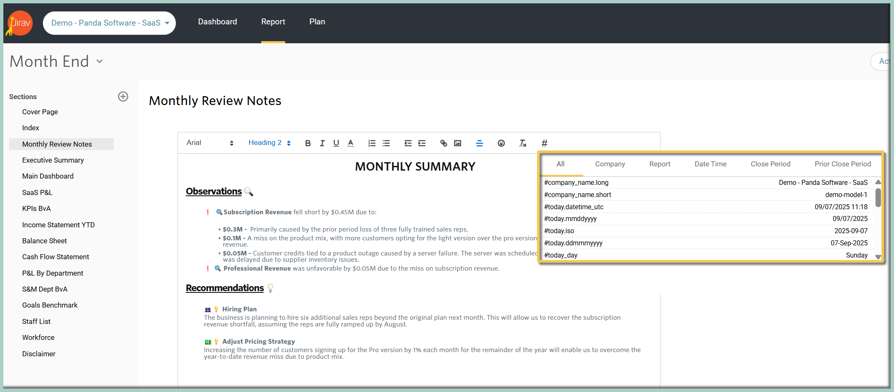This screenshot has width=894, height=392.
Task: Go to the Dashboard tab
Action: point(218,22)
